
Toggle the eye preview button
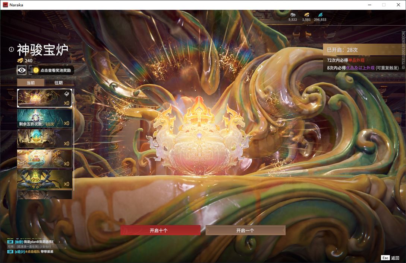point(22,70)
